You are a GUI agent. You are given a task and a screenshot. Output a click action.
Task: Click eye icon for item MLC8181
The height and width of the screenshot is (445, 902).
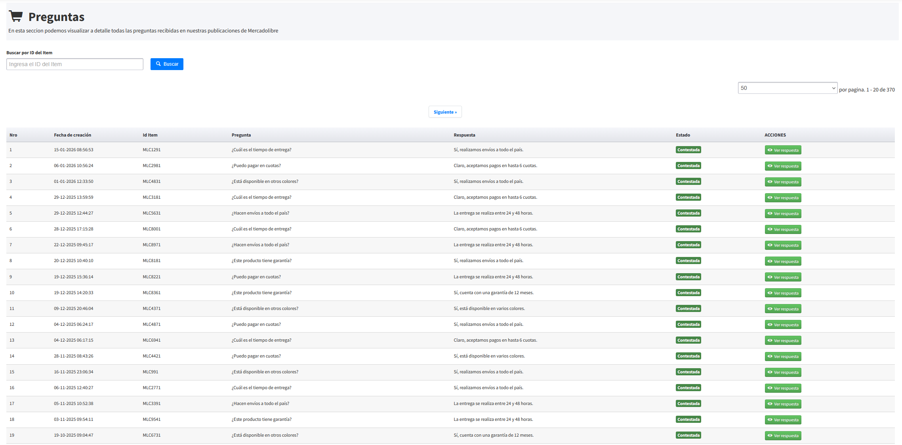point(770,261)
